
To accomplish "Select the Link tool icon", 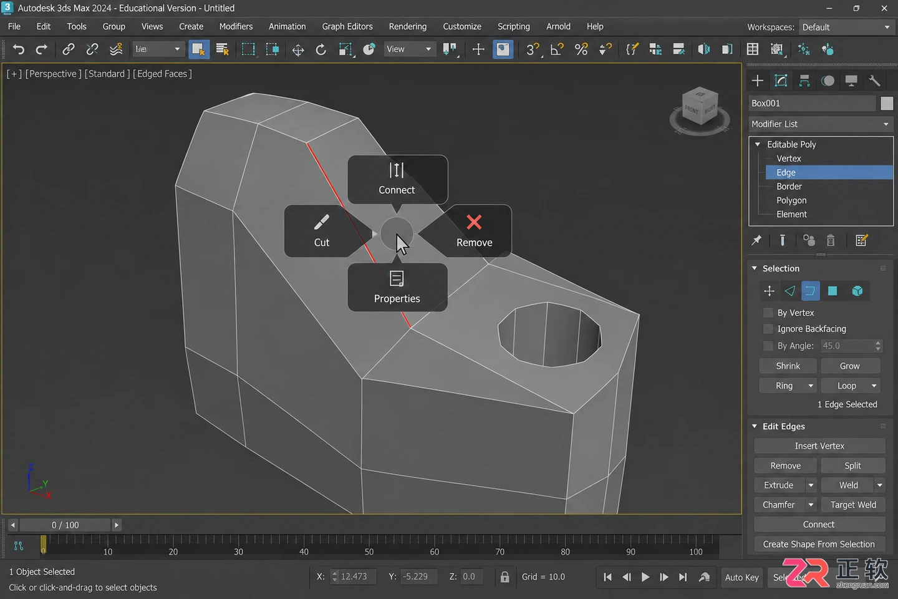I will pyautogui.click(x=69, y=49).
